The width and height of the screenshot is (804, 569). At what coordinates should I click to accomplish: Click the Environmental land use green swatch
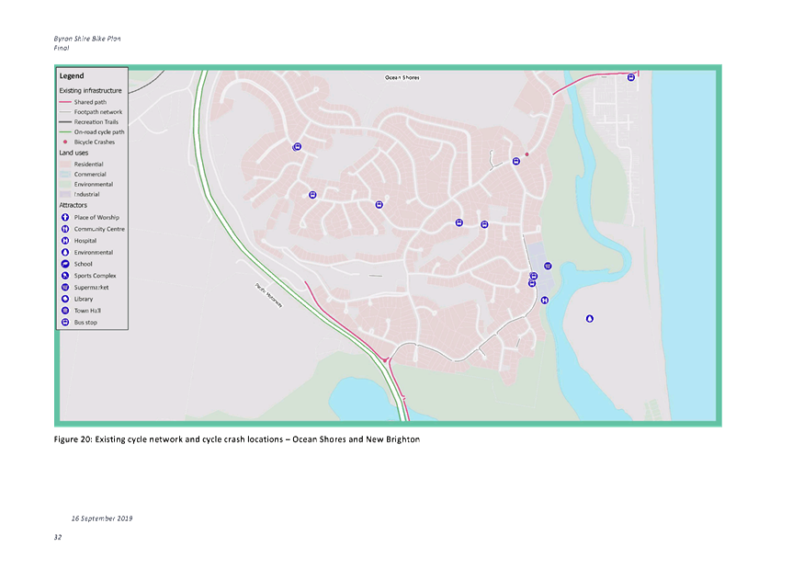65,184
